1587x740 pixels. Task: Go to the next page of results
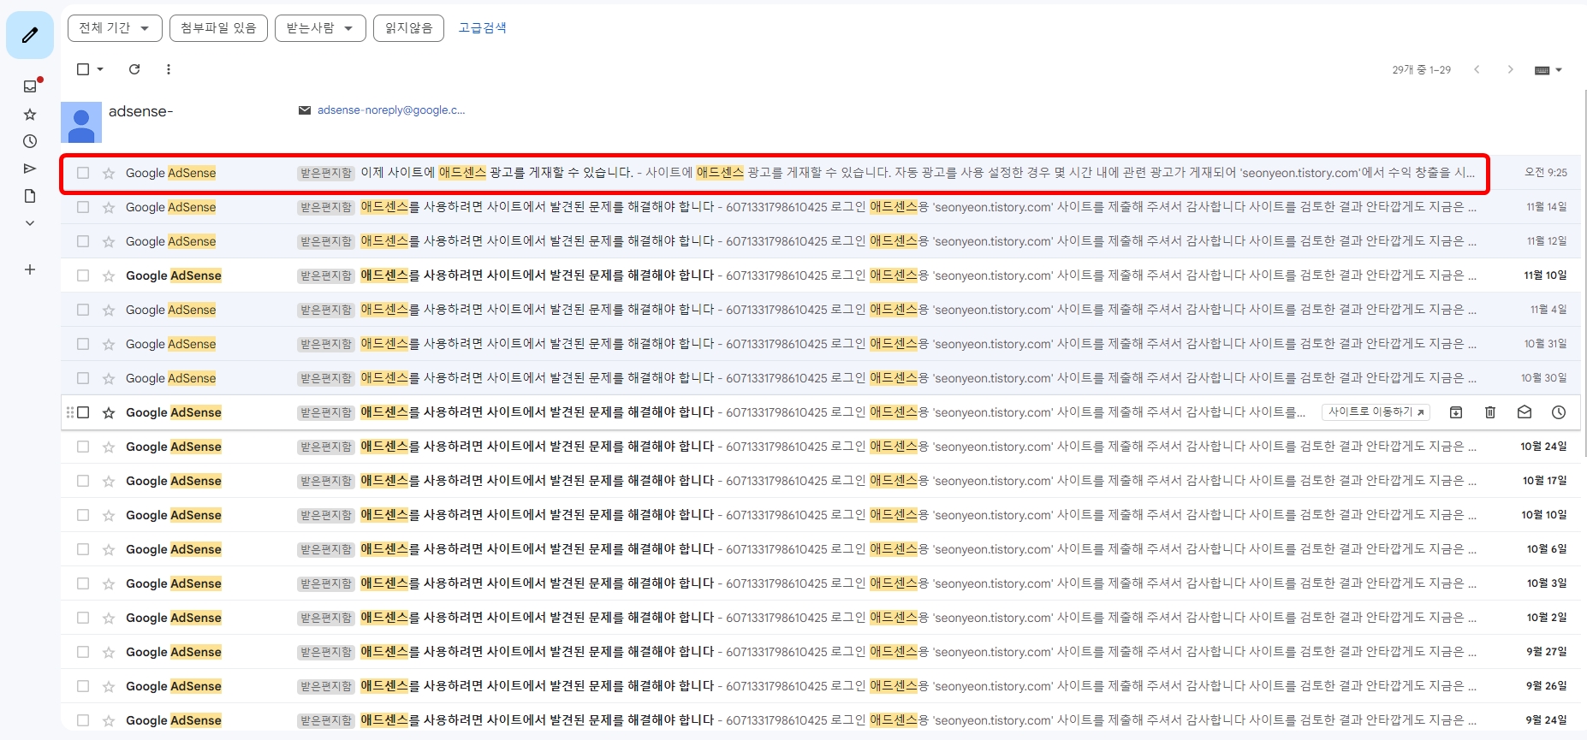[1510, 69]
